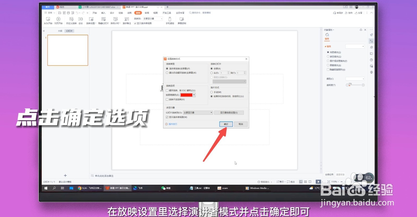Switch to normal view icon in status bar
Viewport: 417px width, 217px height.
coord(301,182)
